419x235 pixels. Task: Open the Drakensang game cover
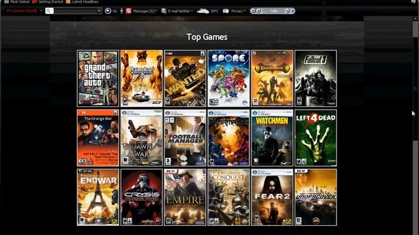(272, 78)
